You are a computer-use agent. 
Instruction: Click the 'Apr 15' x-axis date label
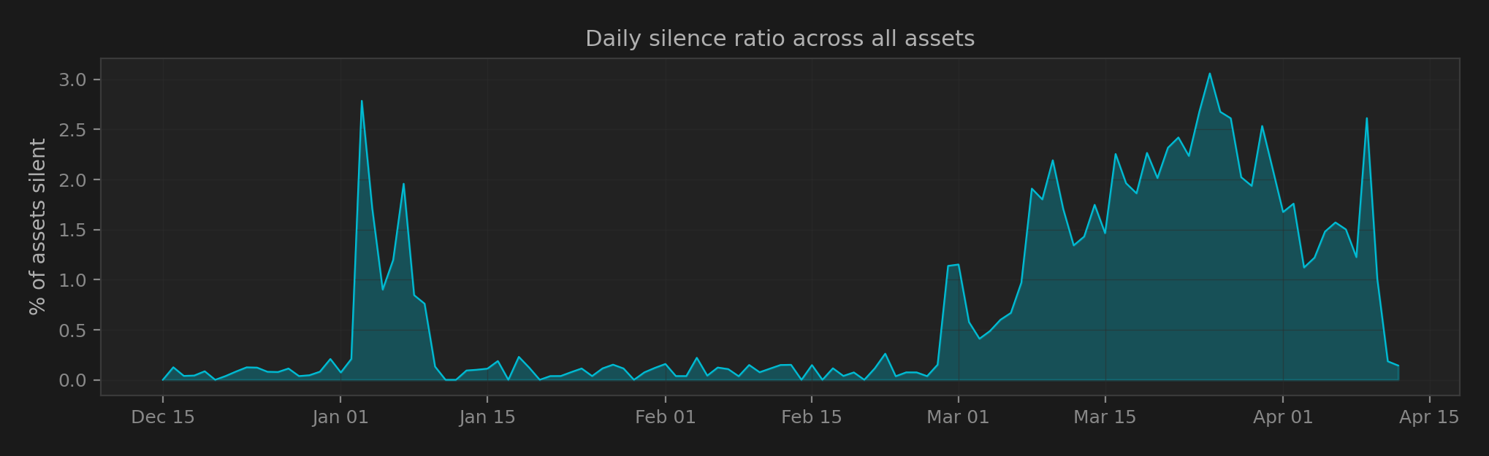pos(1429,417)
